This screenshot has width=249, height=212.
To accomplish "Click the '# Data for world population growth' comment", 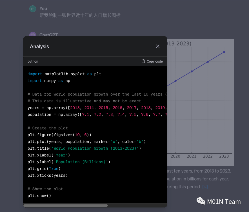I will pos(97,94).
